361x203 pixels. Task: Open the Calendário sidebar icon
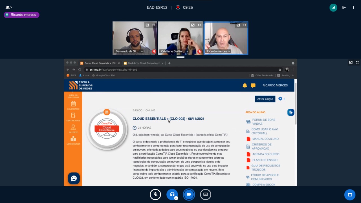(73, 105)
